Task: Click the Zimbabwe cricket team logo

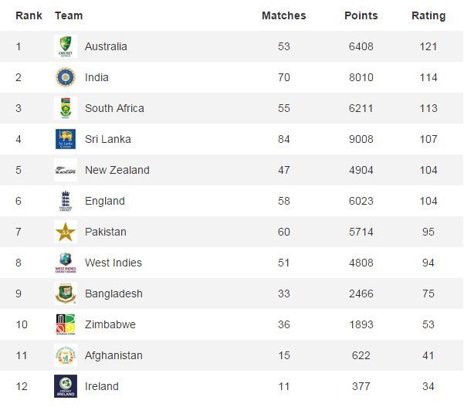Action: tap(66, 324)
